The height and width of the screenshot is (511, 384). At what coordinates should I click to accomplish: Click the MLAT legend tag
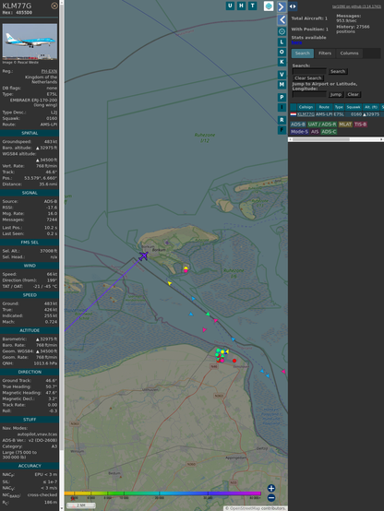tap(345, 125)
